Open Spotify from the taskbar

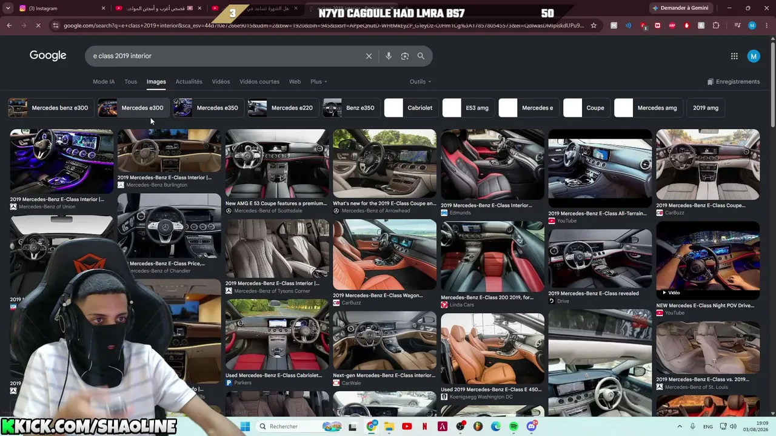click(x=513, y=426)
